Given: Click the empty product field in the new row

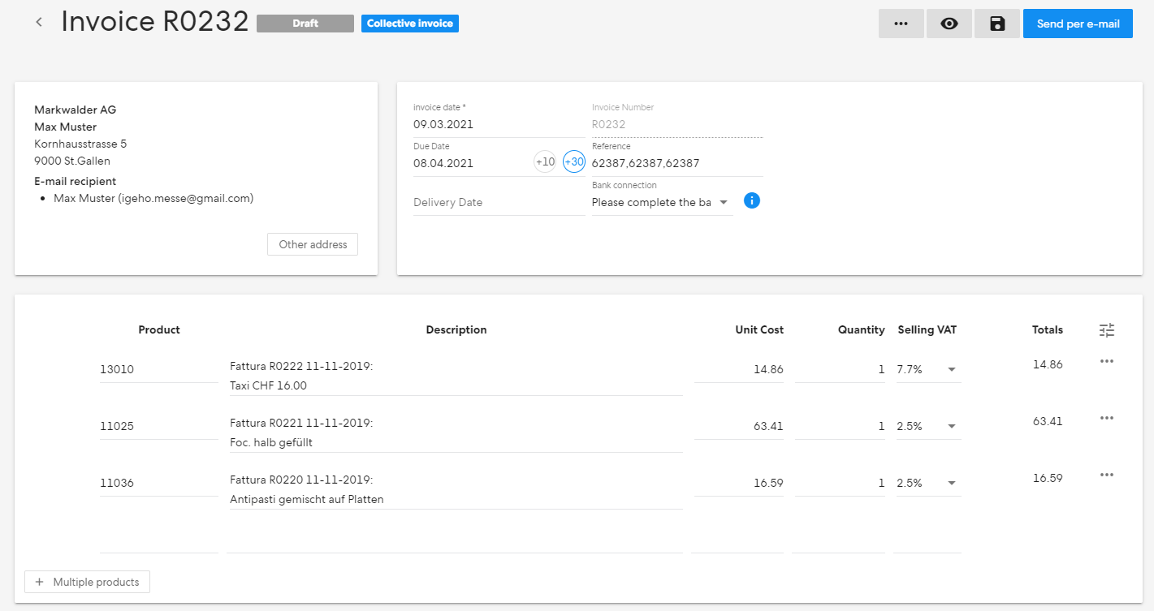Looking at the screenshot, I should click(x=159, y=540).
